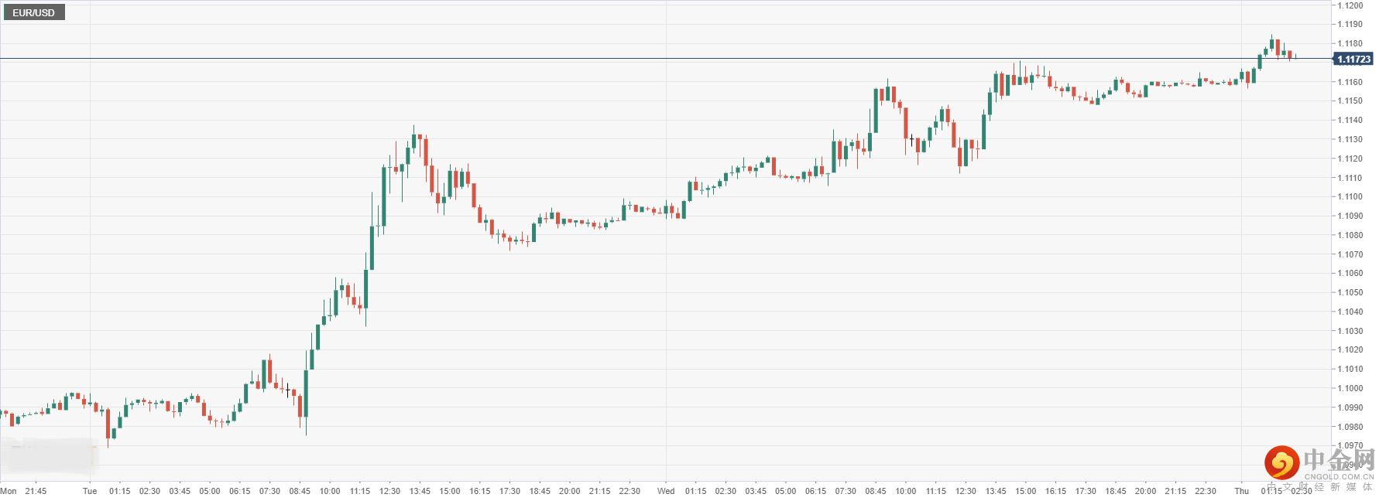Viewport: 1386px width, 501px height.
Task: Click the Mon day marker on time axis
Action: coord(9,491)
